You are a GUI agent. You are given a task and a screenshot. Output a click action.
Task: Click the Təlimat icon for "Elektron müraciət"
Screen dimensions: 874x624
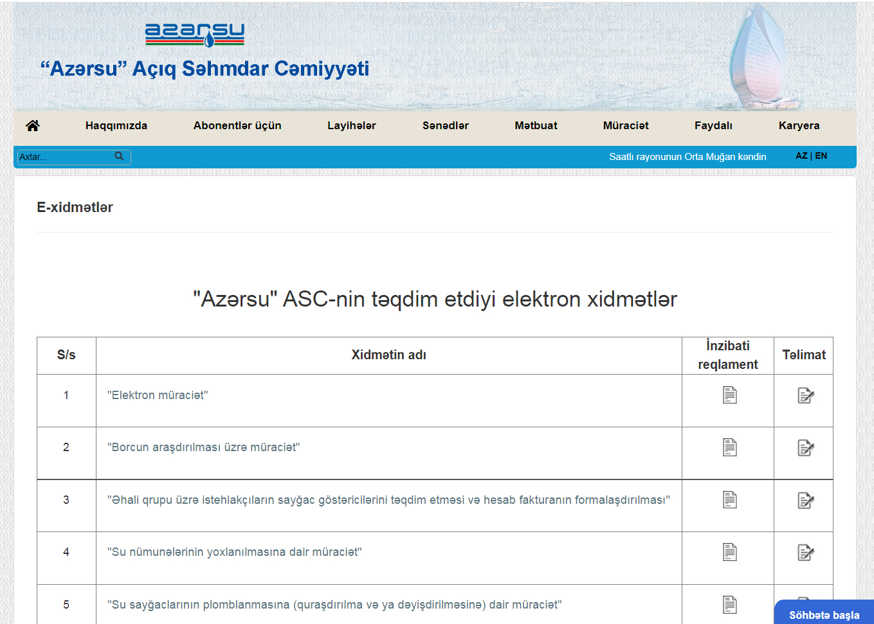tap(804, 395)
